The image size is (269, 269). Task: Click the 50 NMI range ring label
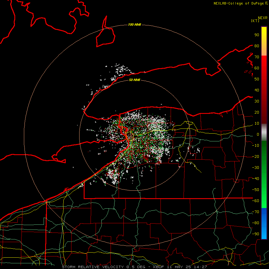pyautogui.click(x=134, y=80)
